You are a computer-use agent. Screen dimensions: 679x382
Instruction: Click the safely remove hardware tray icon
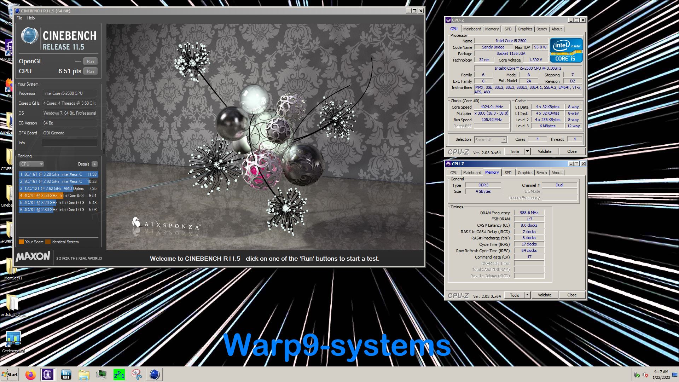(637, 375)
